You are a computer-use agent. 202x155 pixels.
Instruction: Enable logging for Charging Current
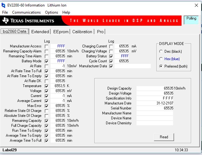tap(111, 46)
